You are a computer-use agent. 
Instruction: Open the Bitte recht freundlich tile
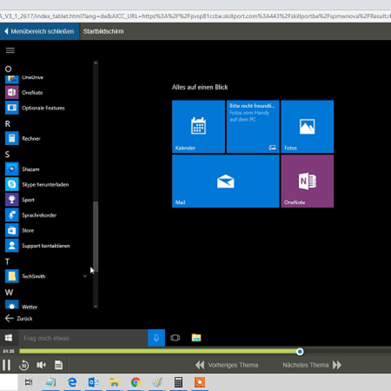pyautogui.click(x=253, y=127)
